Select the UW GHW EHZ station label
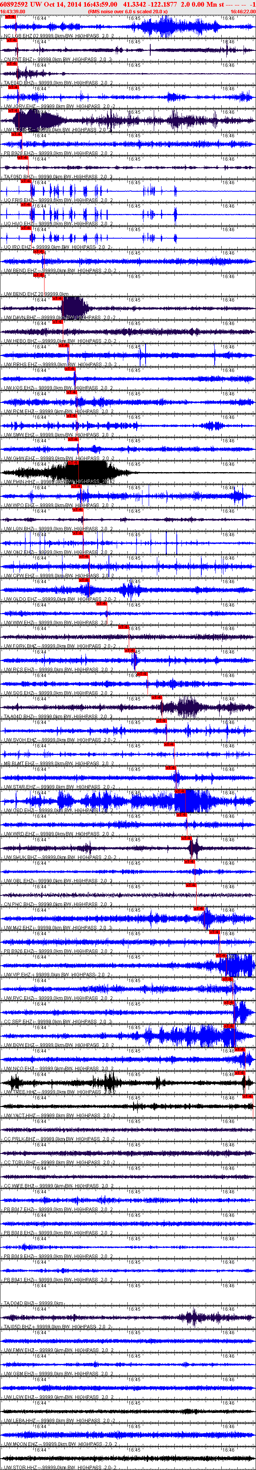 [59, 458]
